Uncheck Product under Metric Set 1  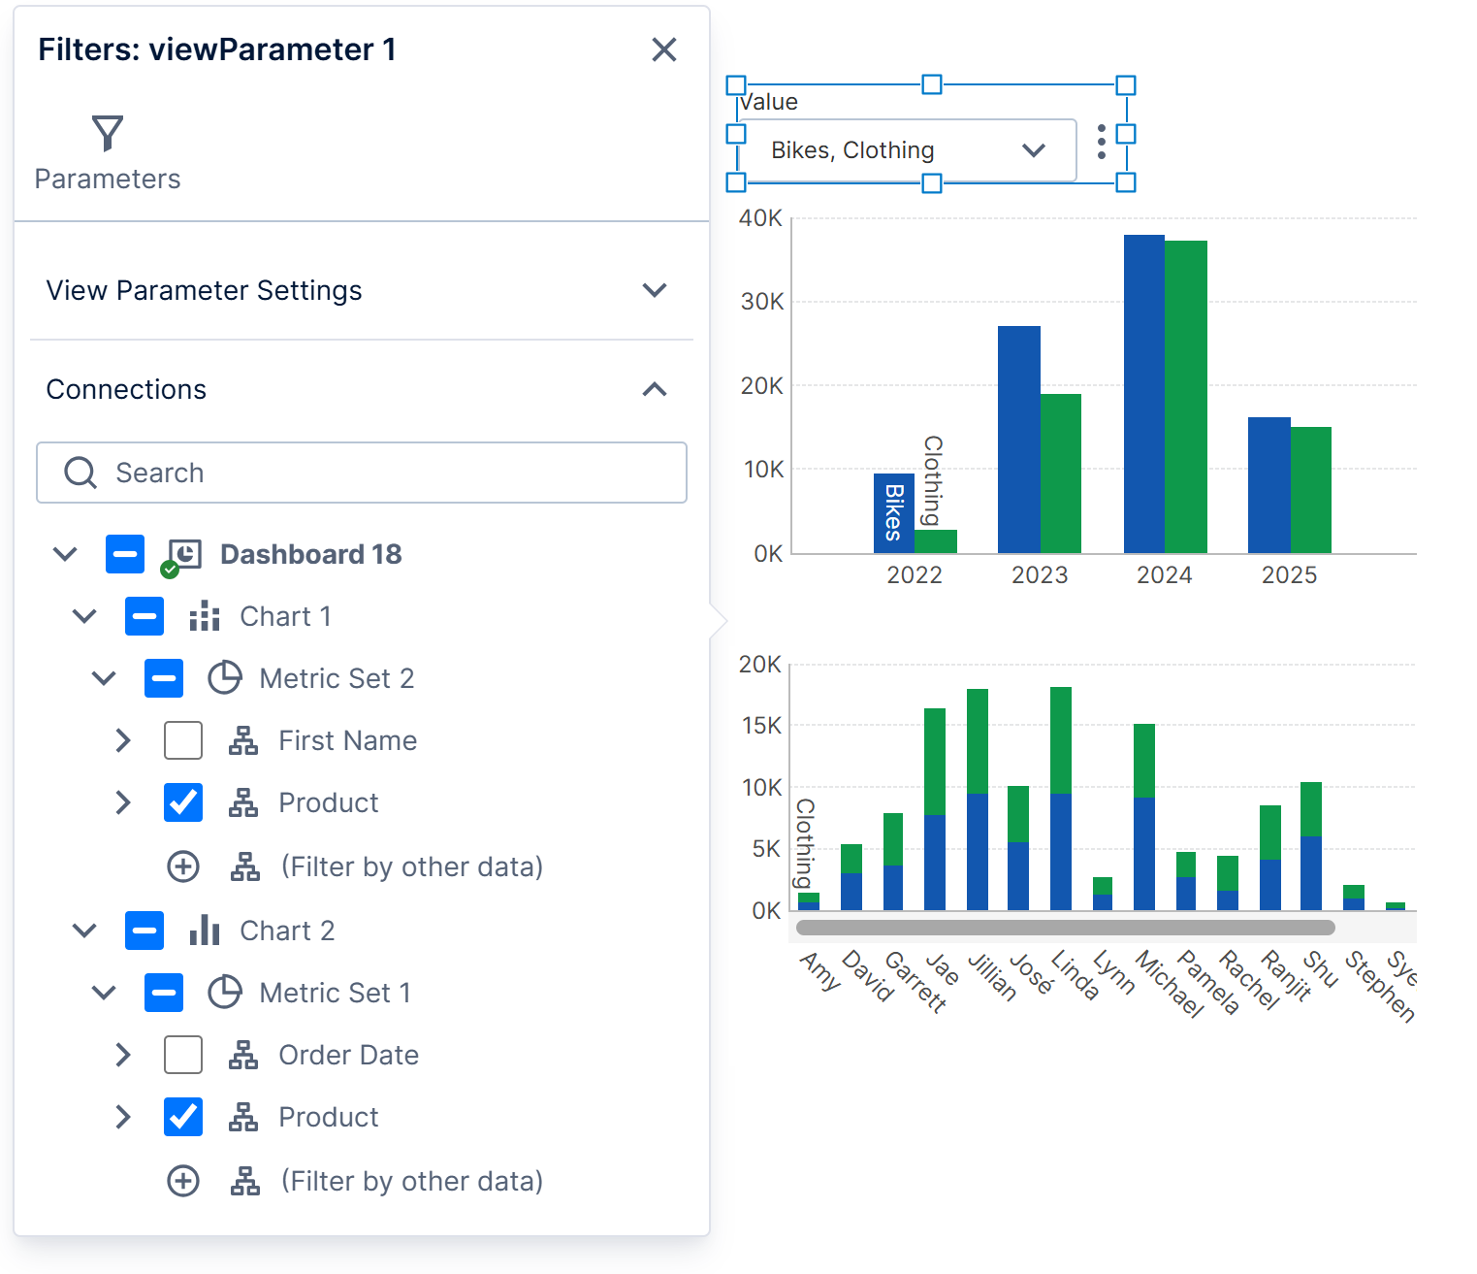coord(183,1117)
